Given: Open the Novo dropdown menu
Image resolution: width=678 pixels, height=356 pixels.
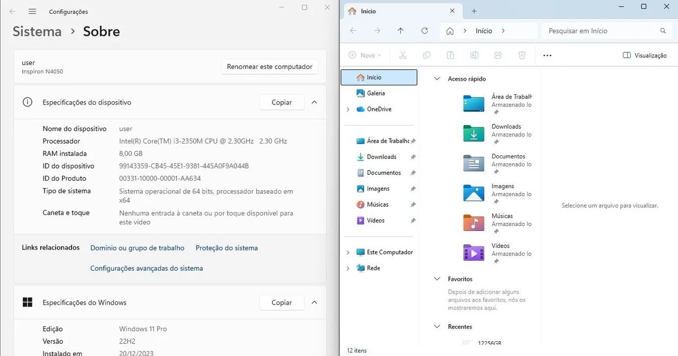Looking at the screenshot, I should tap(365, 55).
